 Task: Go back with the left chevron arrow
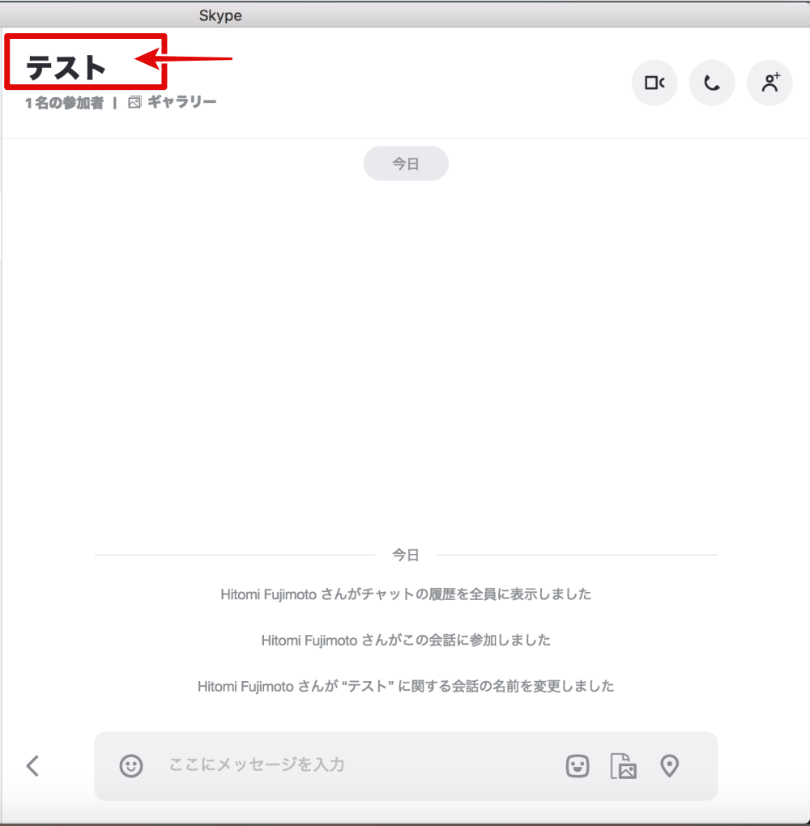click(x=32, y=765)
